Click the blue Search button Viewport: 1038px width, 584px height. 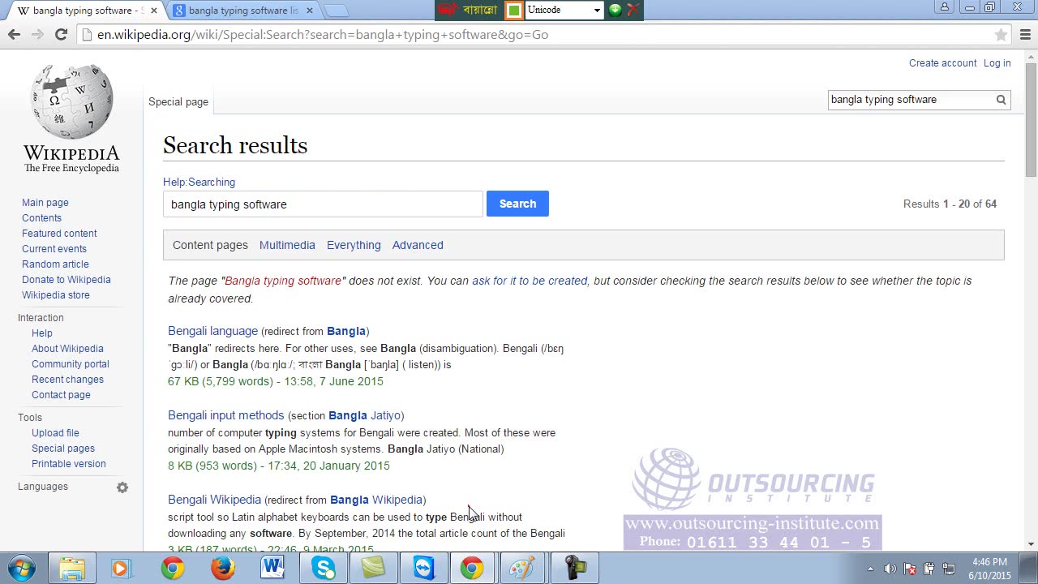pos(517,204)
